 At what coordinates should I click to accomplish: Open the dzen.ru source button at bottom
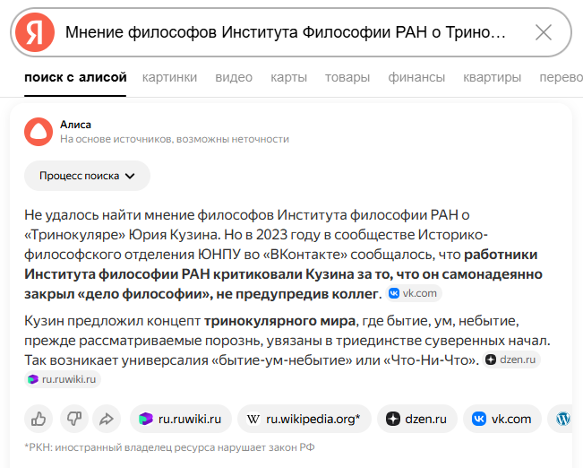pyautogui.click(x=416, y=419)
